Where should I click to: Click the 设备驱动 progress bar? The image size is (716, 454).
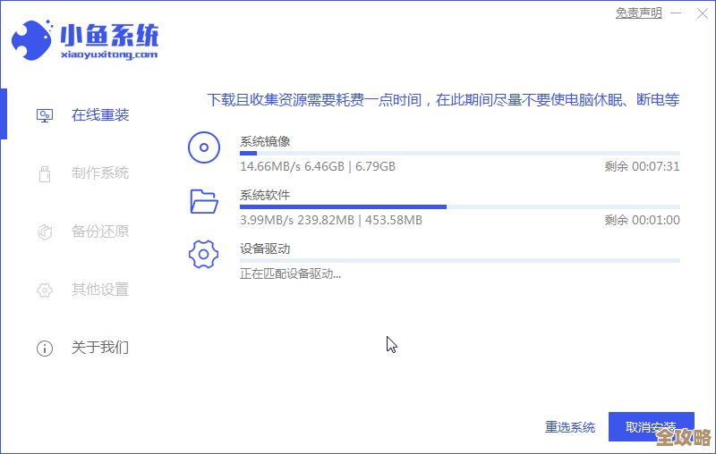460,261
